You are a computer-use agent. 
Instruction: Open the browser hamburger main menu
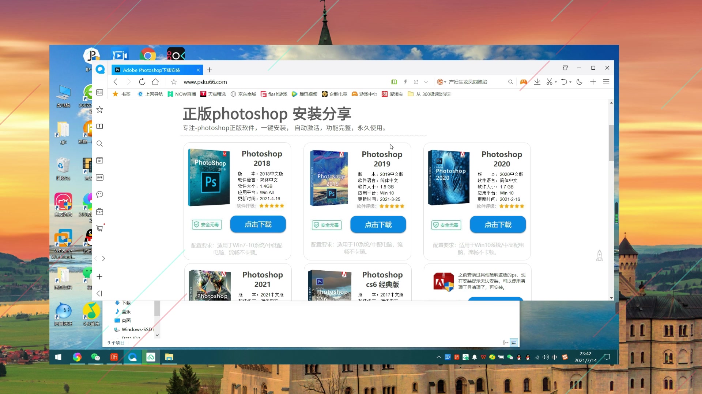[606, 82]
